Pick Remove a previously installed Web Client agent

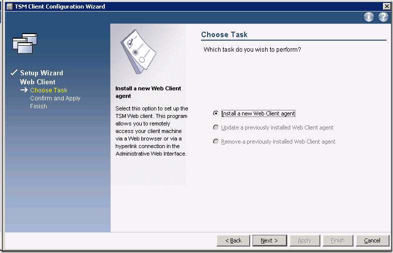click(216, 142)
